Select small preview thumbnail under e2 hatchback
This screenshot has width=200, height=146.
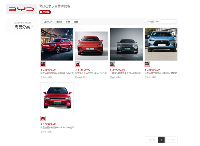pyautogui.click(x=78, y=64)
